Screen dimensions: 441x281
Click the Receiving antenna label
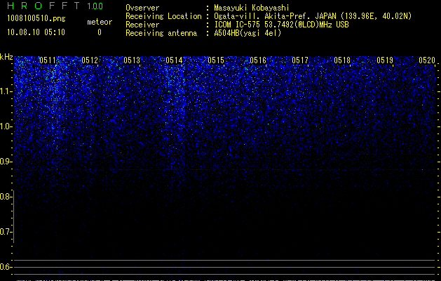point(161,33)
